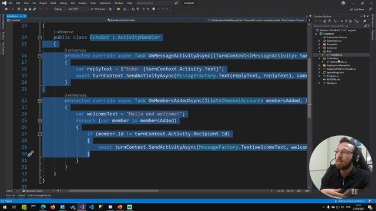Click the Save All toolbar icon
The width and height of the screenshot is (376, 211).
(34, 9)
